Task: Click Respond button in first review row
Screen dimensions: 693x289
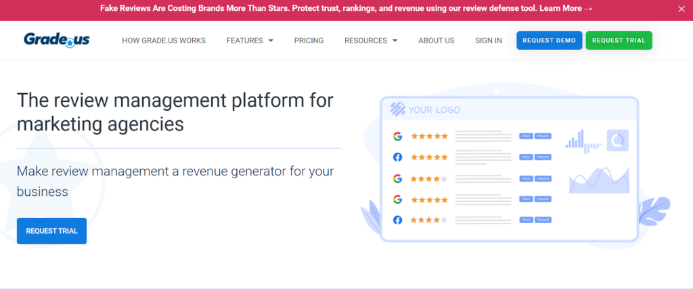Action: coord(543,136)
